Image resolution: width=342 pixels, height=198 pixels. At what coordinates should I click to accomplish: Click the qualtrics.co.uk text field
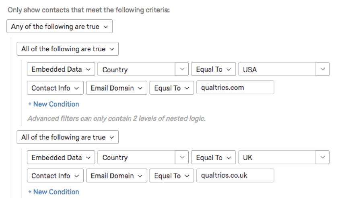point(235,176)
